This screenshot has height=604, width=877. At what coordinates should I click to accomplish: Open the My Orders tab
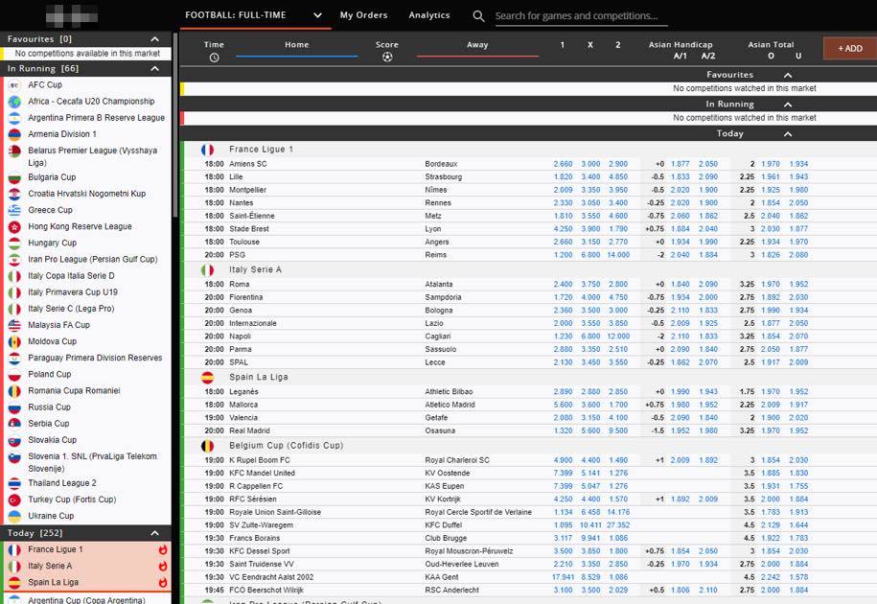coord(363,15)
